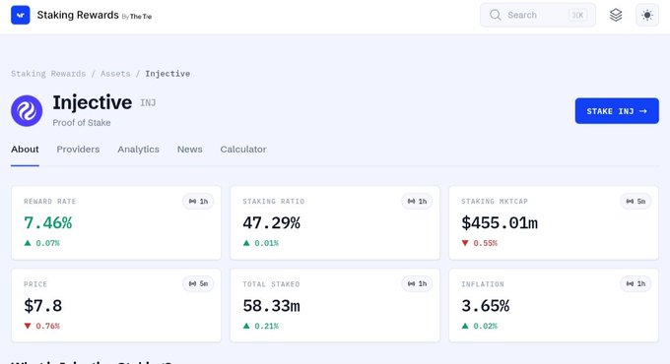Click the 1h badge on Reward Rate card
The width and height of the screenshot is (670, 364).
coord(198,201)
